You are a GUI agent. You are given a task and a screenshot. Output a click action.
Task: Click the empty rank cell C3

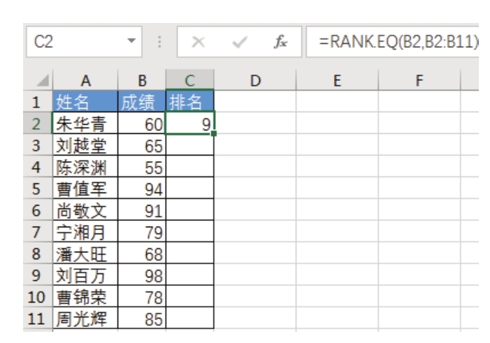coord(190,145)
